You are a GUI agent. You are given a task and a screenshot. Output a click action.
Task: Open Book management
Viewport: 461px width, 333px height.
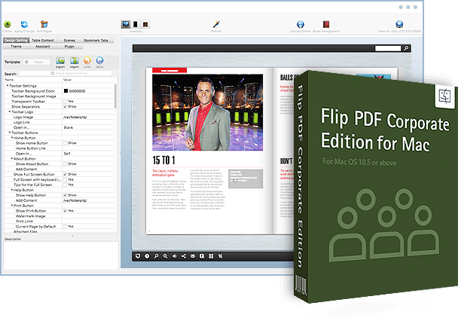coord(326,24)
